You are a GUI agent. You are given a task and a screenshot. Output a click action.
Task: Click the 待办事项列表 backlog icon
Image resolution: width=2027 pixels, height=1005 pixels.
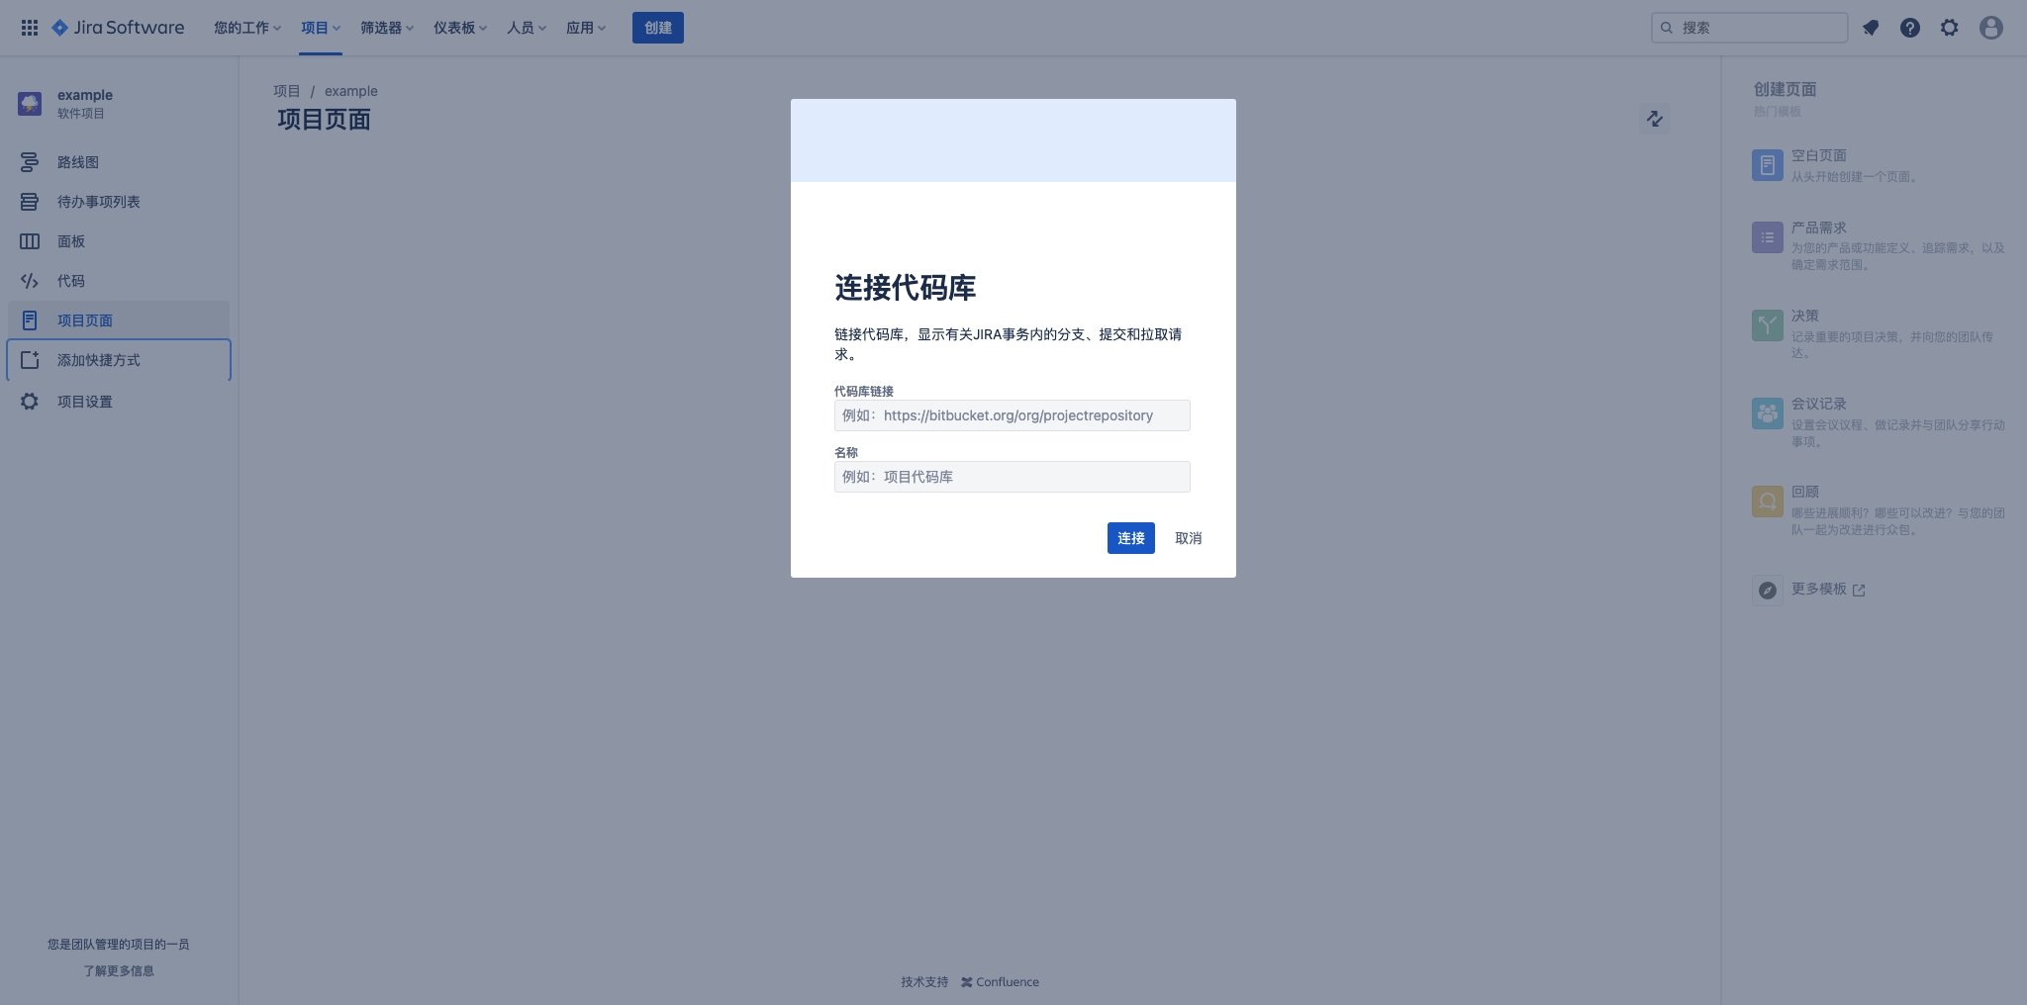30,202
